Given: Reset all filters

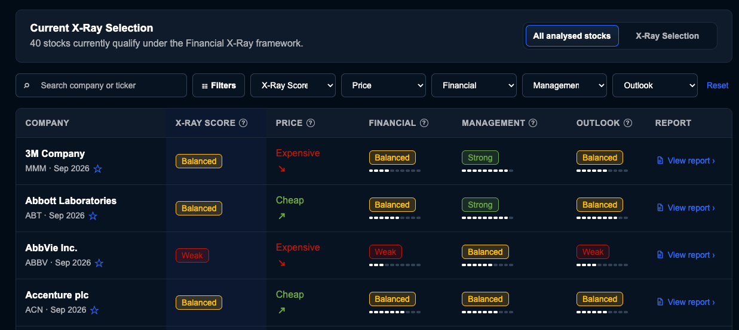Looking at the screenshot, I should [x=717, y=85].
